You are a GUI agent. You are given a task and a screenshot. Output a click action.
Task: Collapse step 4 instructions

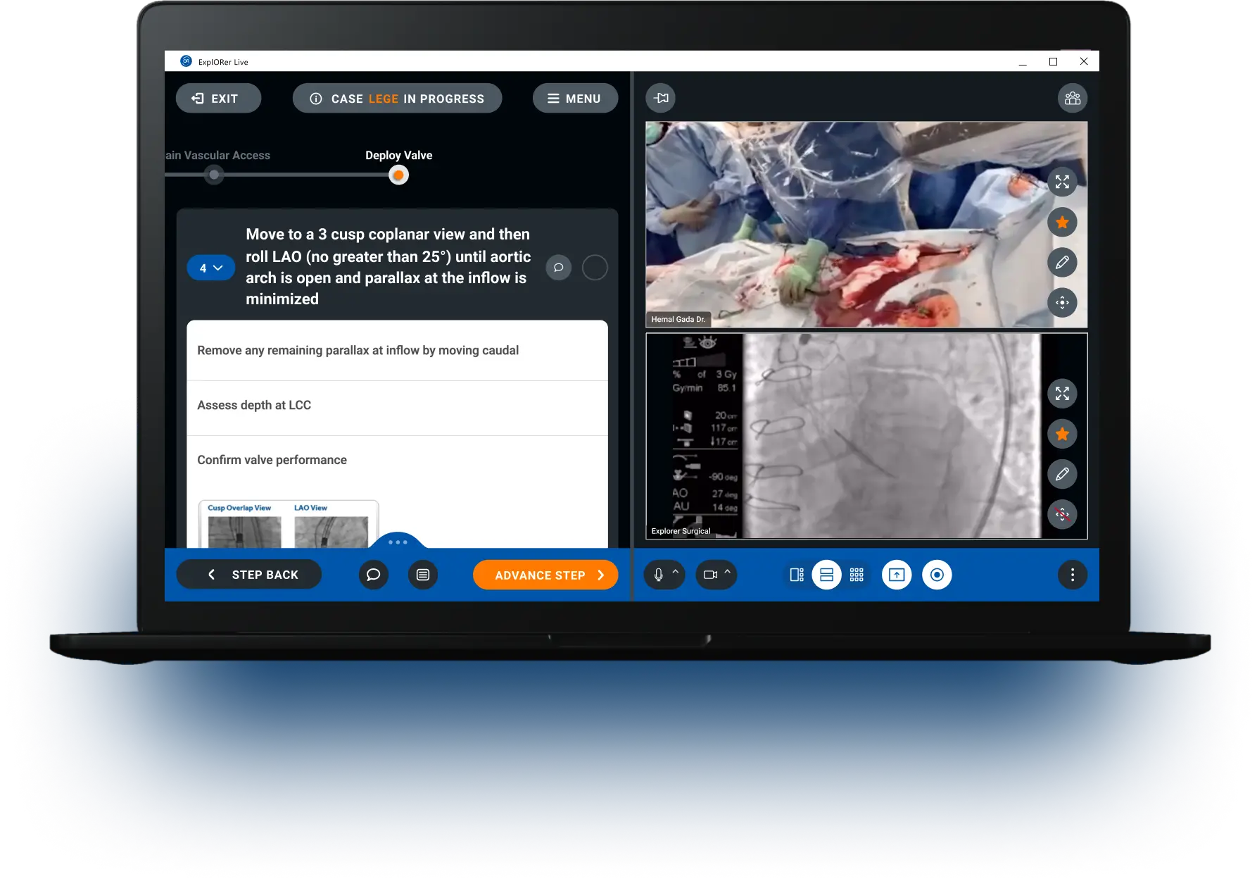(x=210, y=268)
